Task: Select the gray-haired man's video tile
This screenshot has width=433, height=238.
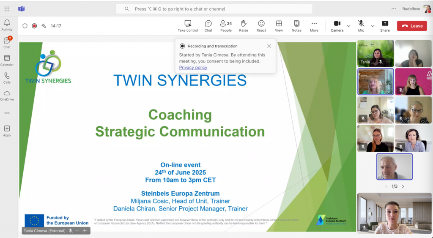Action: [395, 167]
